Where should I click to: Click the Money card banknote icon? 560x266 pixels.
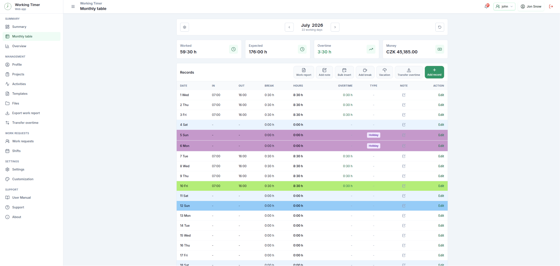click(x=440, y=49)
